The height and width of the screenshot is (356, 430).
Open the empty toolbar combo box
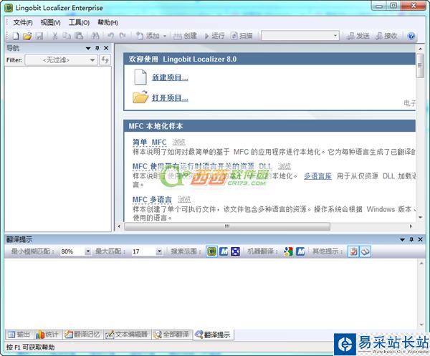[x=300, y=36]
